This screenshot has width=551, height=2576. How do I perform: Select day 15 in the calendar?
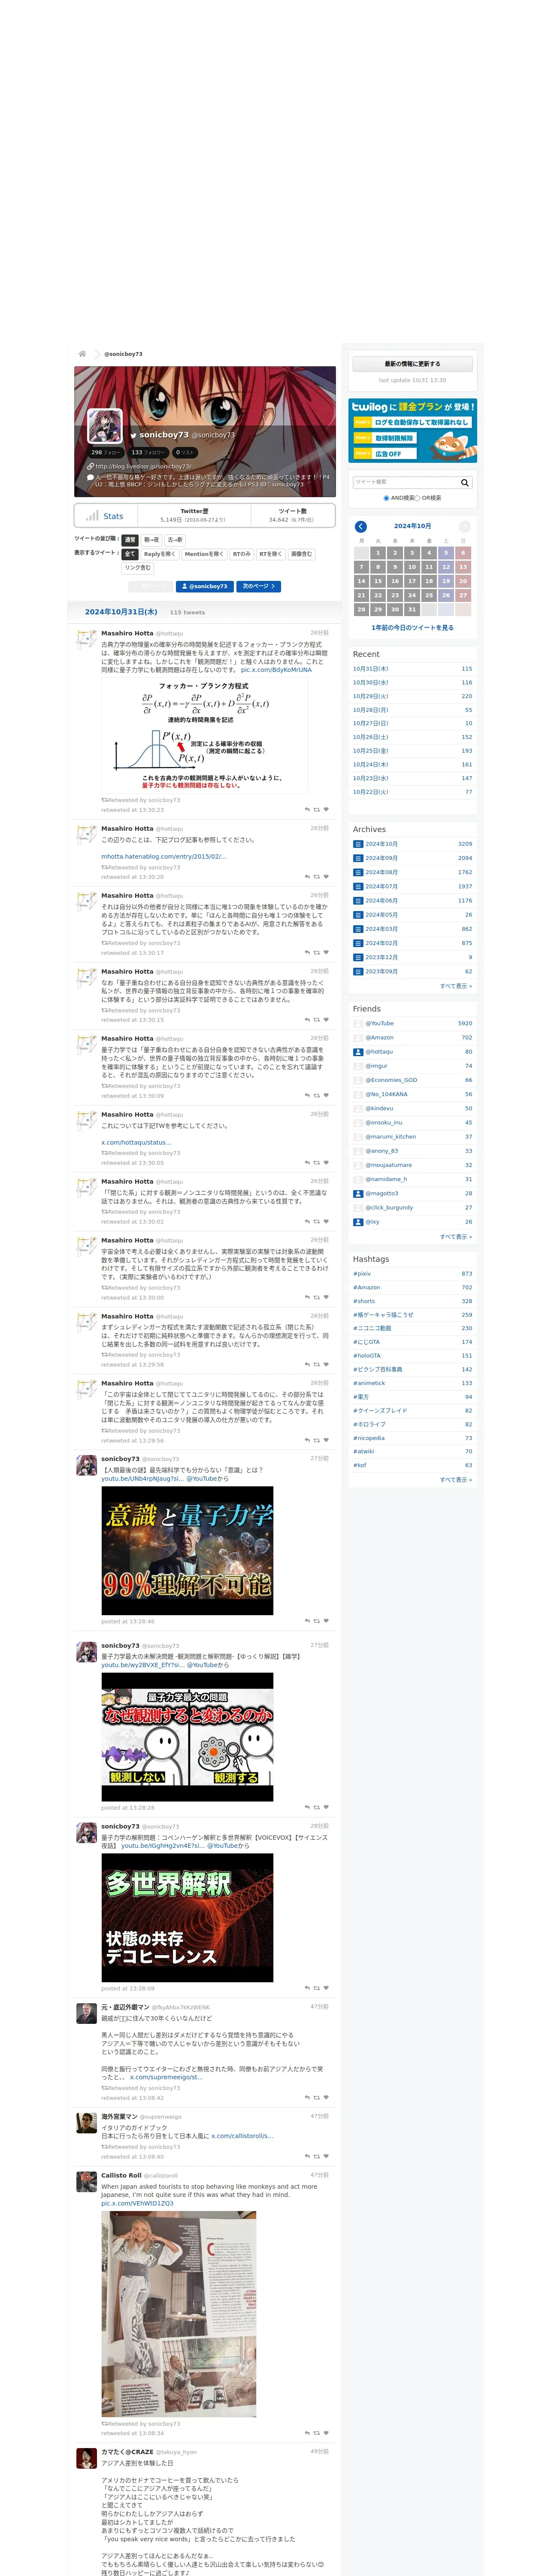(x=378, y=581)
